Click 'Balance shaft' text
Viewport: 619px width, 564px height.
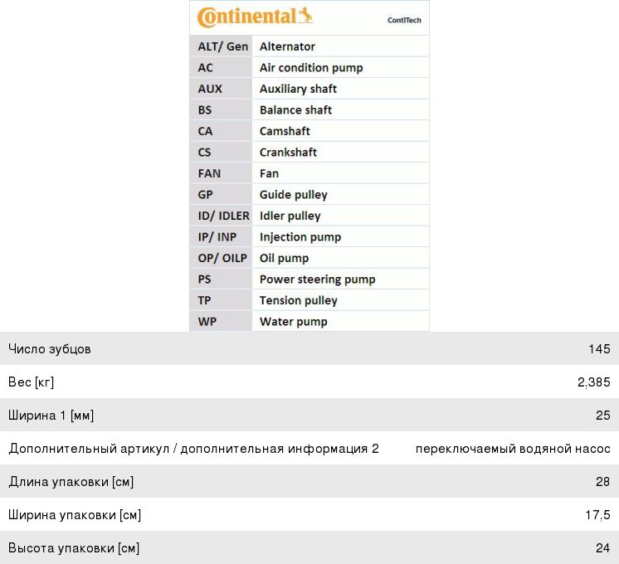click(x=295, y=109)
